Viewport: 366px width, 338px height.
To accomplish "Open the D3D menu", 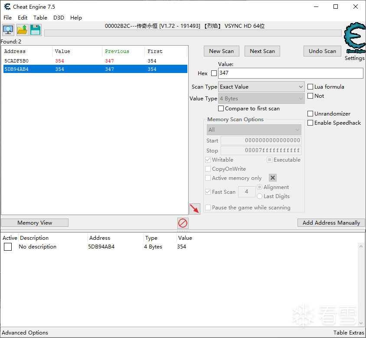I will (x=59, y=18).
